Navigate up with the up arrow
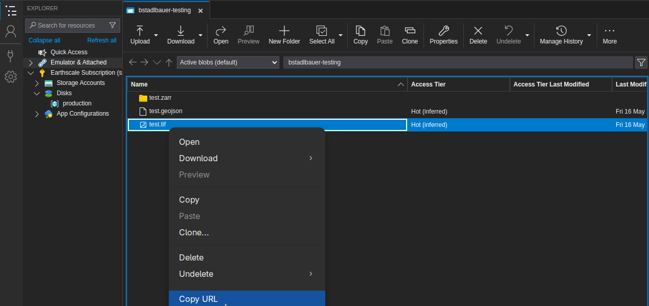 169,62
